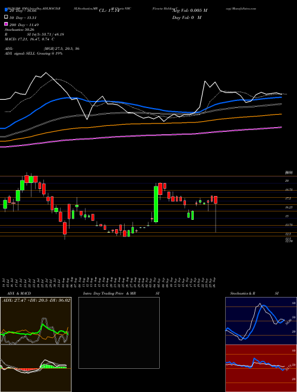297x392 pixels.
Task: Click the 'SI 14/5: 38.71 / 48.18' readout
Action: coord(46,34)
